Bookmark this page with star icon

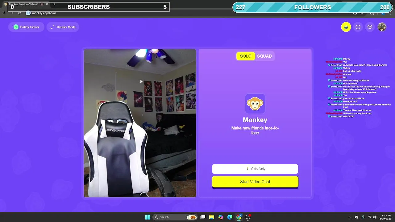click(362, 13)
